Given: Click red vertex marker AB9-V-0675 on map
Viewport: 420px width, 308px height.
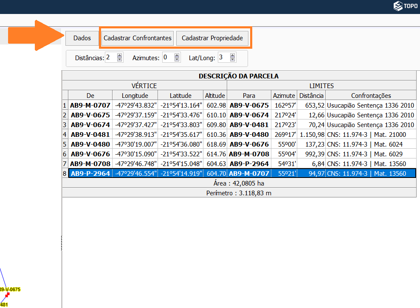Looking at the screenshot, I should 7,294.
